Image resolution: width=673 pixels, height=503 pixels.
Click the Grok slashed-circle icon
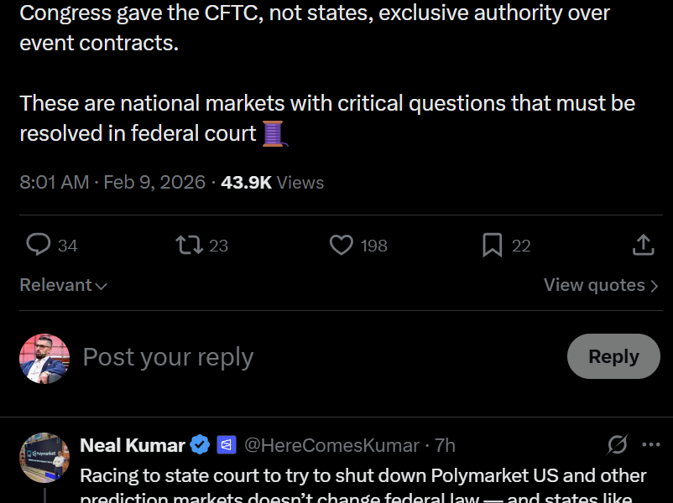(x=618, y=444)
